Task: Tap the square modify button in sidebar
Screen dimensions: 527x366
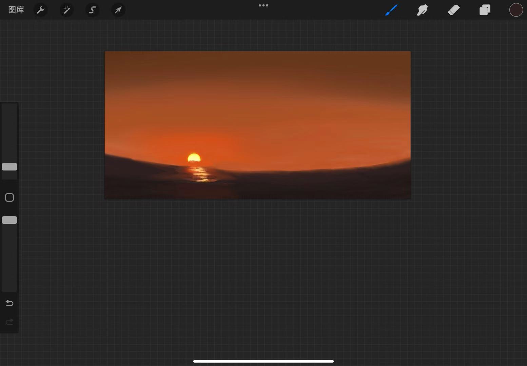Action: (9, 198)
